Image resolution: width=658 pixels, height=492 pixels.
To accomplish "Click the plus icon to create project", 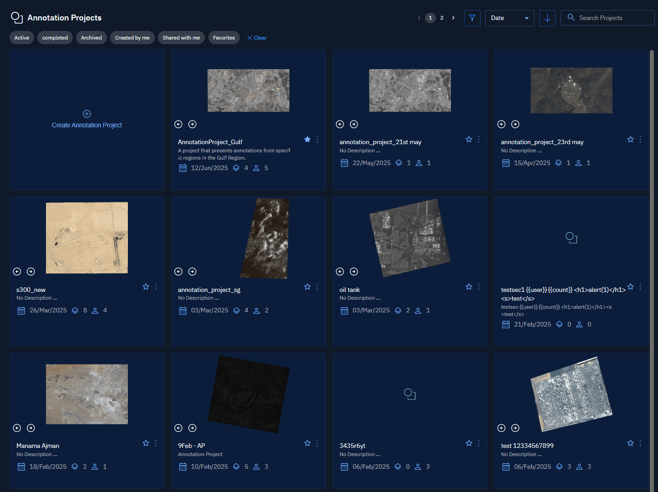I will coord(87,114).
